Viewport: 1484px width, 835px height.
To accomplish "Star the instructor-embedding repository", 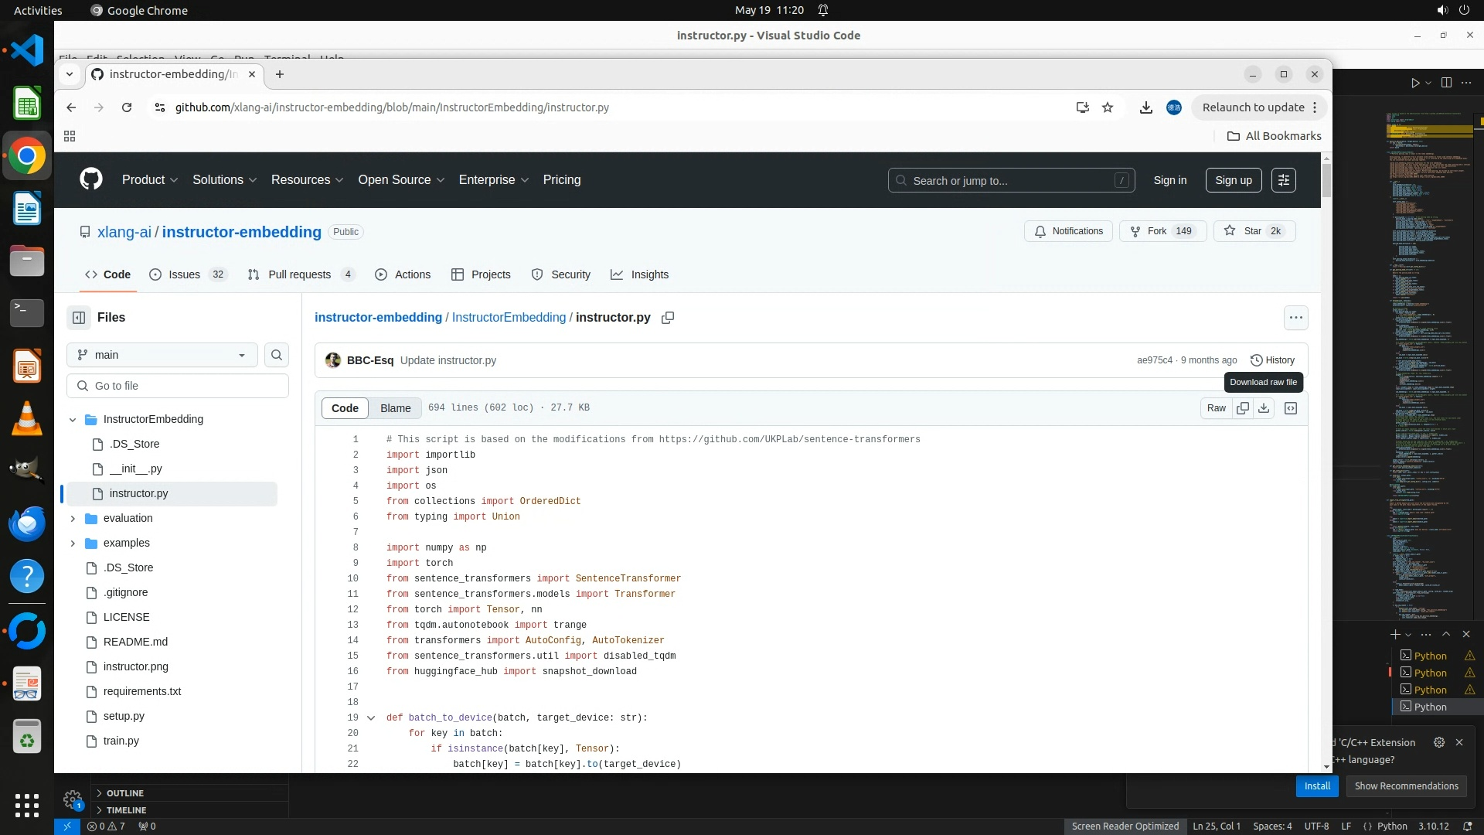I will point(1253,231).
